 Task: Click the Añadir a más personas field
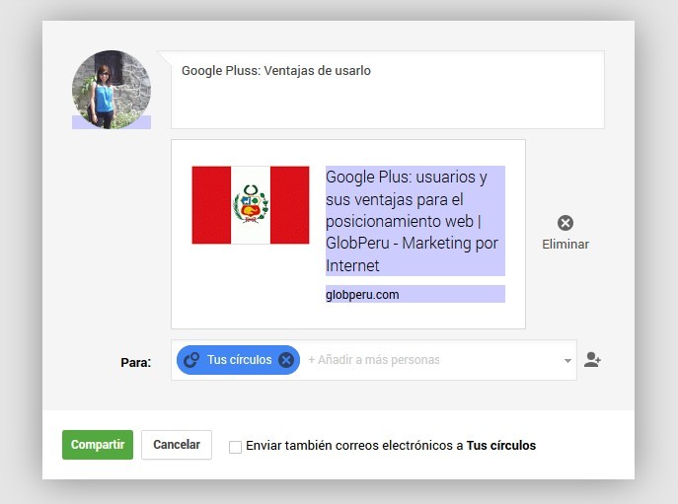[374, 360]
